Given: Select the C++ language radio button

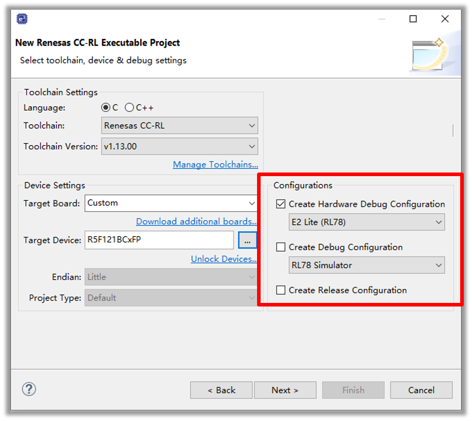Looking at the screenshot, I should 129,107.
